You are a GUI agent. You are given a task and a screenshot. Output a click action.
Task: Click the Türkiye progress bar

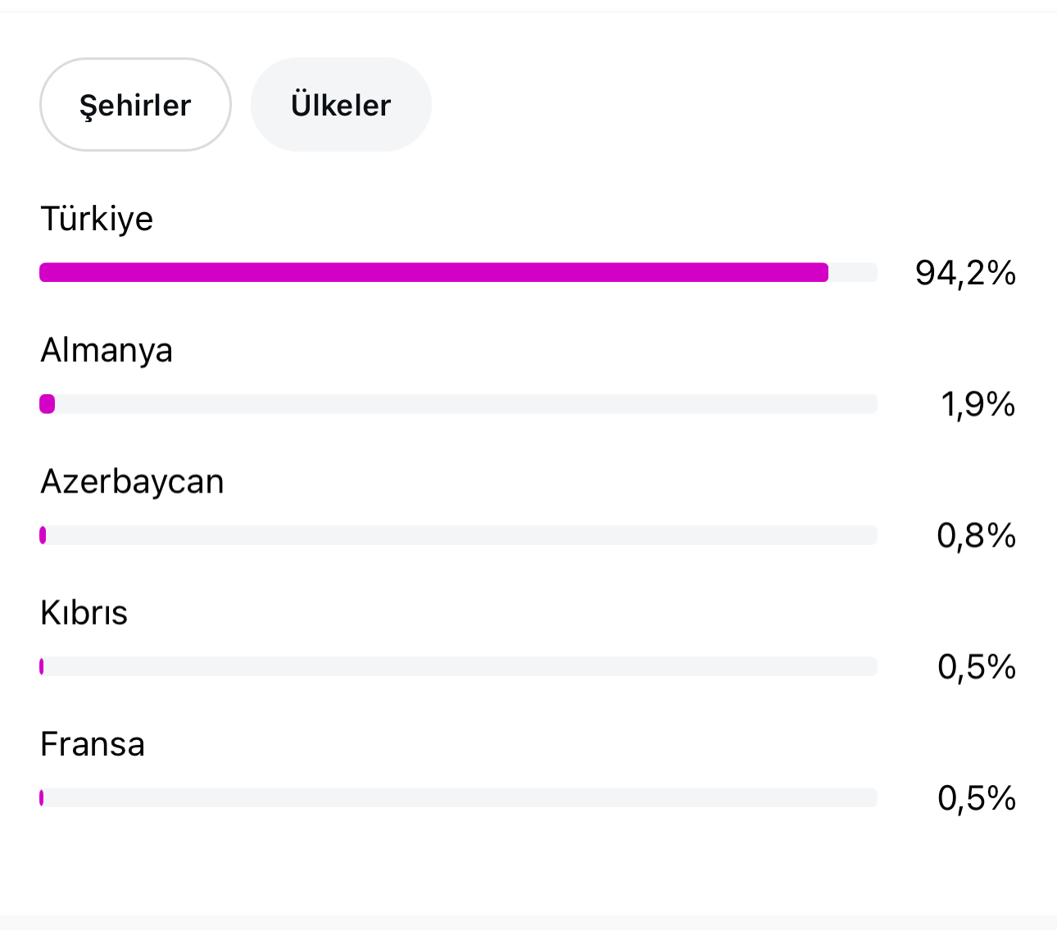coord(458,272)
